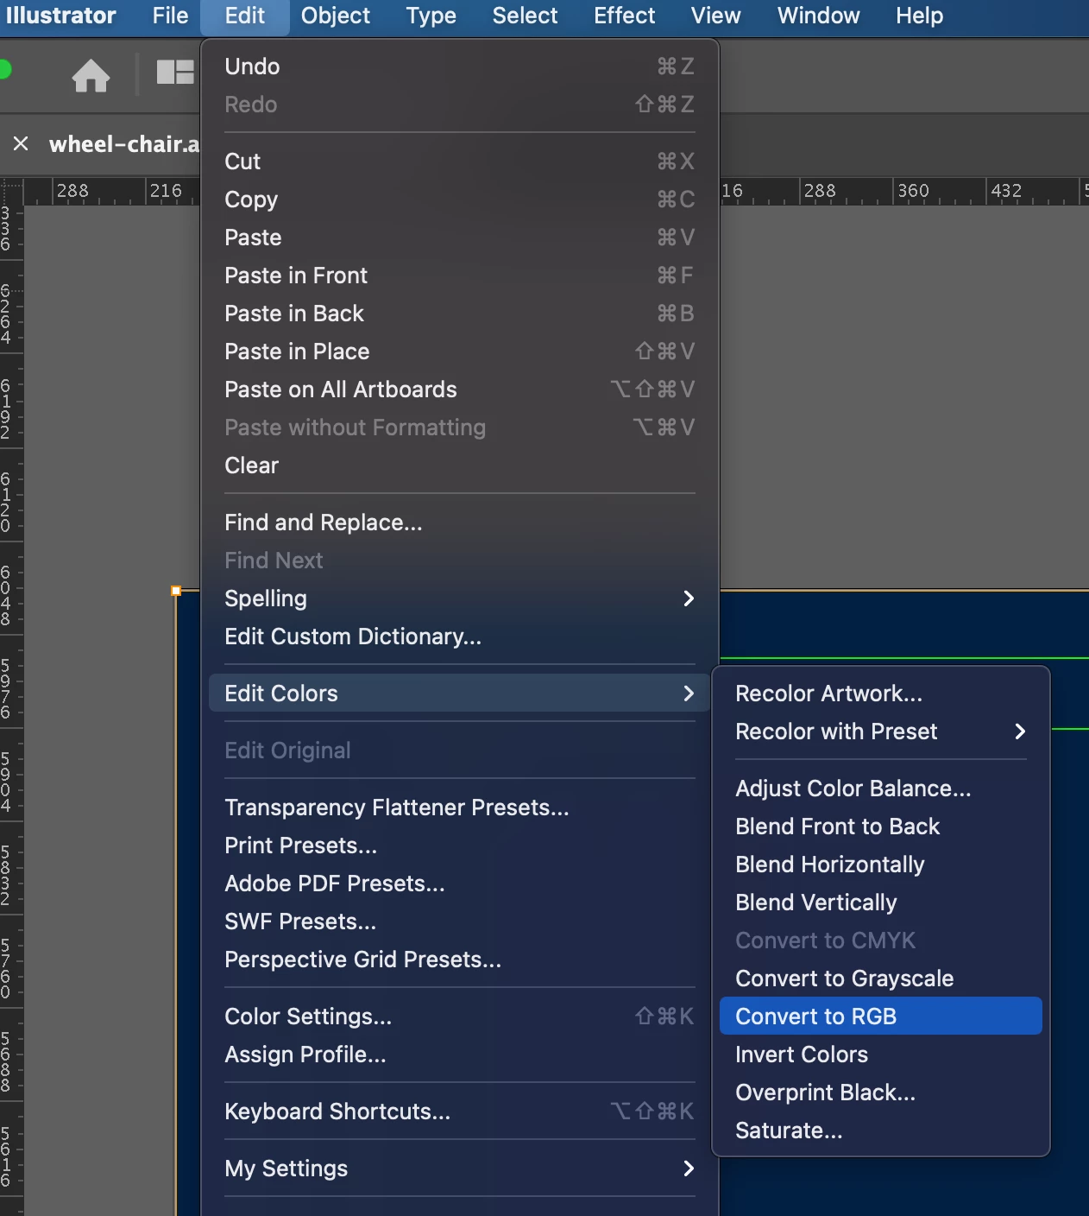
Task: Expand the My Settings submenu
Action: 459,1168
